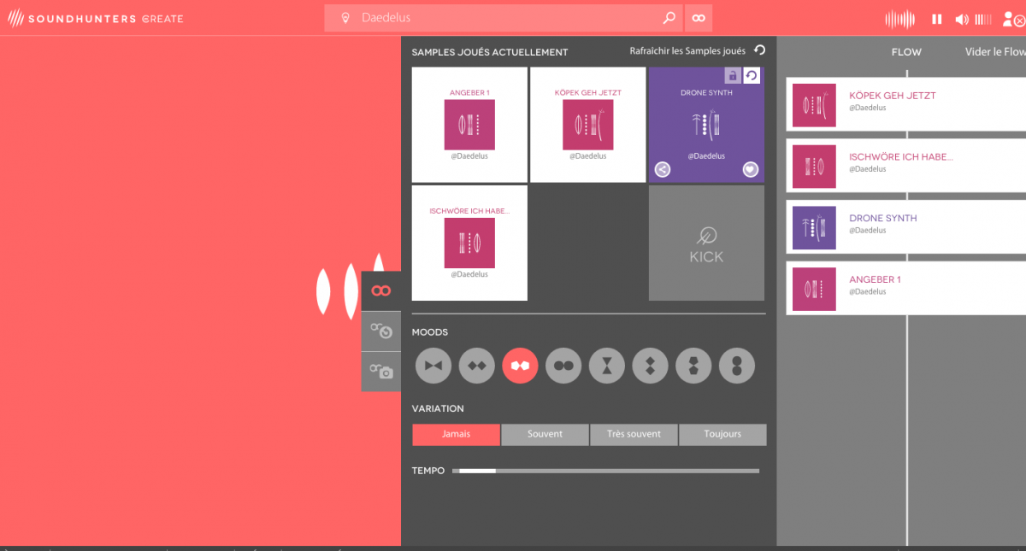Image resolution: width=1026 pixels, height=551 pixels.
Task: Click the infinity icon beside the search bar
Action: tap(699, 18)
